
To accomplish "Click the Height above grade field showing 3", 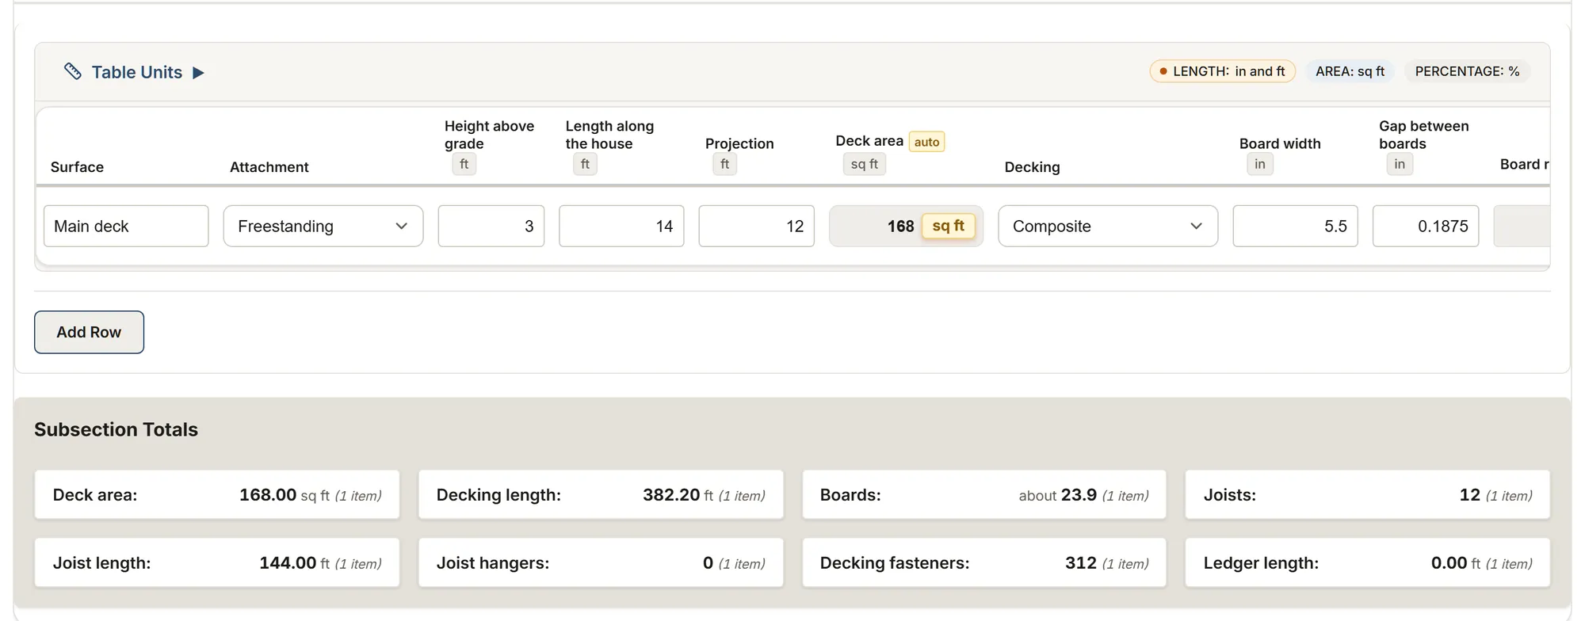I will coord(491,227).
